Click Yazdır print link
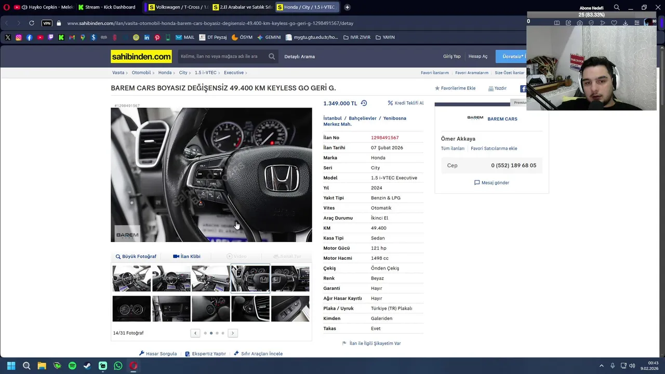665x374 pixels. pos(497,88)
